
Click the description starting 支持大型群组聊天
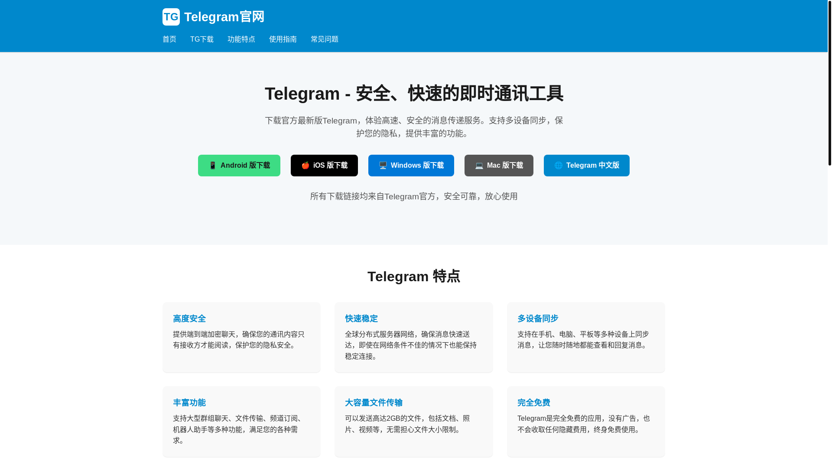click(x=239, y=429)
